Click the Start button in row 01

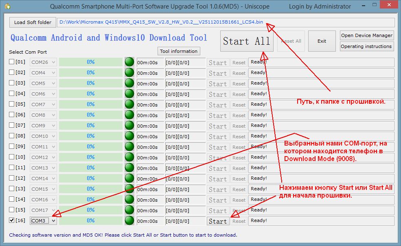(218, 63)
